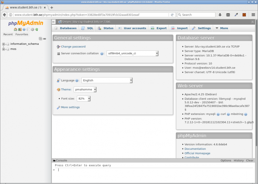258x184 pixels.
Task: Collapse the navigation panel with left arrow
Action: 53,22
